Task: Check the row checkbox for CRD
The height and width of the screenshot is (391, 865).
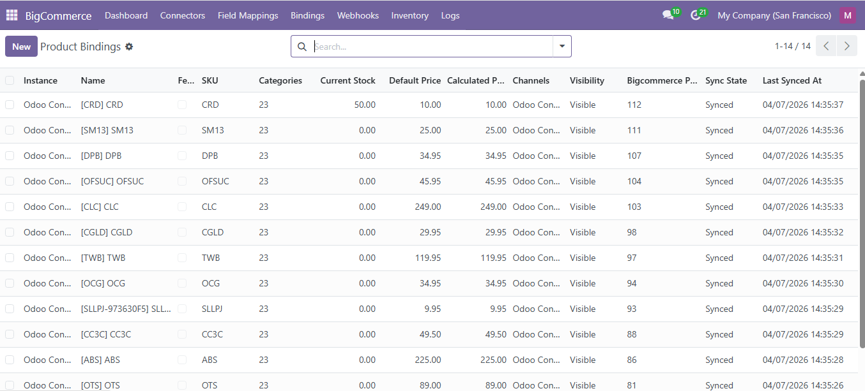Action: tap(10, 104)
